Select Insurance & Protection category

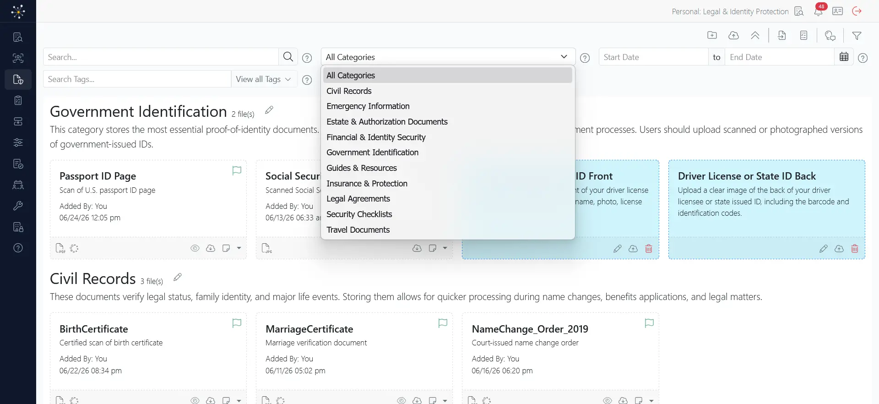click(448, 184)
